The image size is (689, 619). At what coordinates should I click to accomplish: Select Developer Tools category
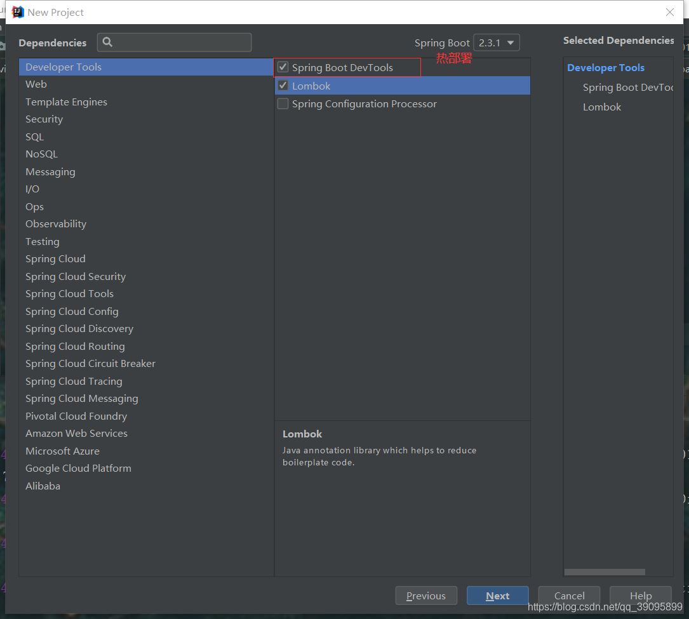coord(146,67)
